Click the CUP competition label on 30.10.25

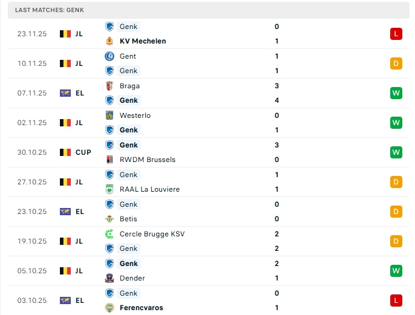point(83,152)
